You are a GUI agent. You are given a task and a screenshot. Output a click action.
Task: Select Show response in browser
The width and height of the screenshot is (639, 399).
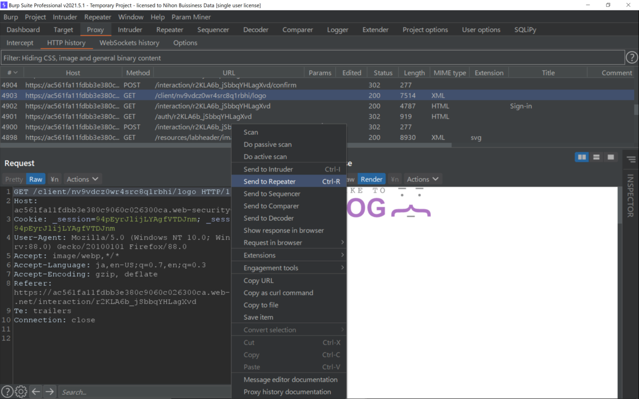[289, 230]
